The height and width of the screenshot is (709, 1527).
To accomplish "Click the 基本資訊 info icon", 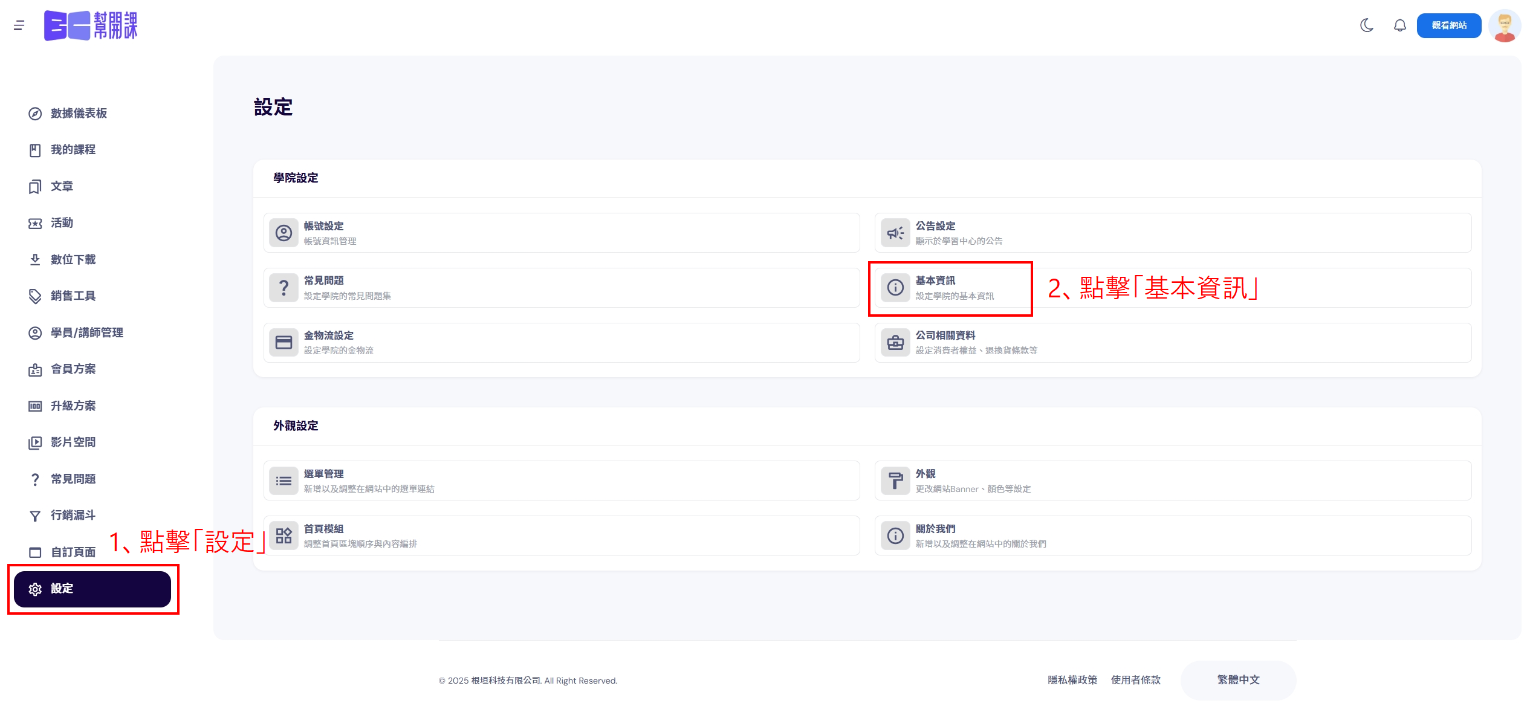I will tap(895, 288).
